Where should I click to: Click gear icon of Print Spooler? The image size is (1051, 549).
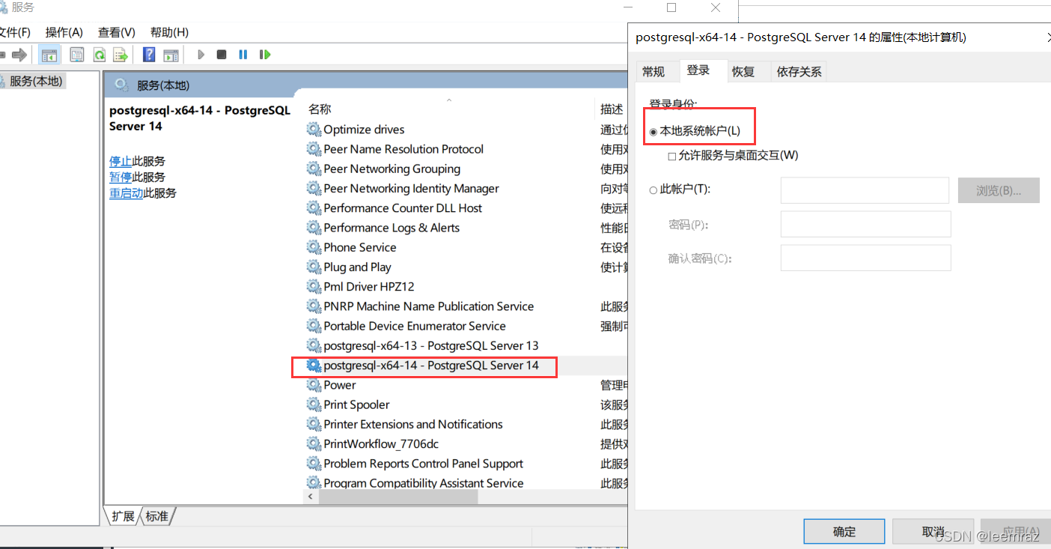(314, 404)
